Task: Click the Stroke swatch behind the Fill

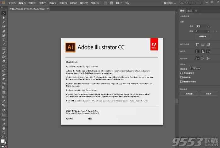Action: [5, 143]
